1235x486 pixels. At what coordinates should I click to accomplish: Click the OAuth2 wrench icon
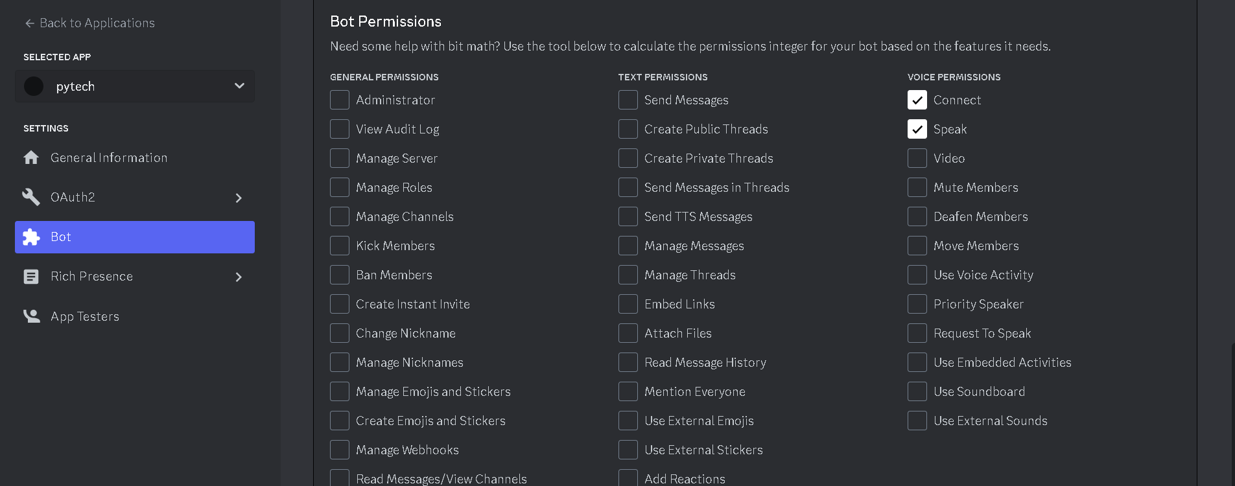point(30,197)
